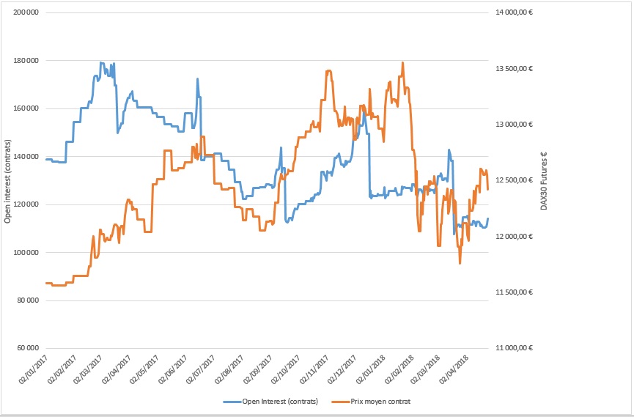This screenshot has width=634, height=417.
Task: Select the 14 000,00 € right axis label
Action: point(515,13)
